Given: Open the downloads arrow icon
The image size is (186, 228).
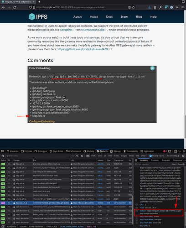Looking at the screenshot, I should pyautogui.click(x=150, y=7).
